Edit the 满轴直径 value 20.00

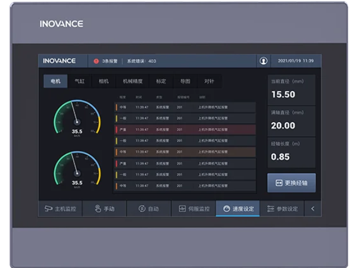[x=283, y=126]
